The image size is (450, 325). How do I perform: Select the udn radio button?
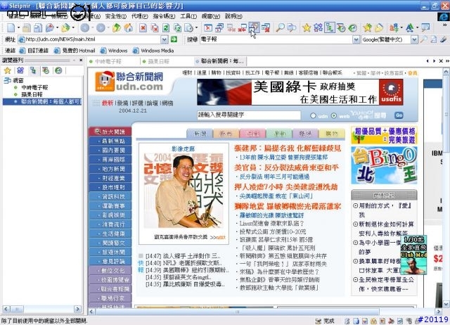[x=313, y=115]
